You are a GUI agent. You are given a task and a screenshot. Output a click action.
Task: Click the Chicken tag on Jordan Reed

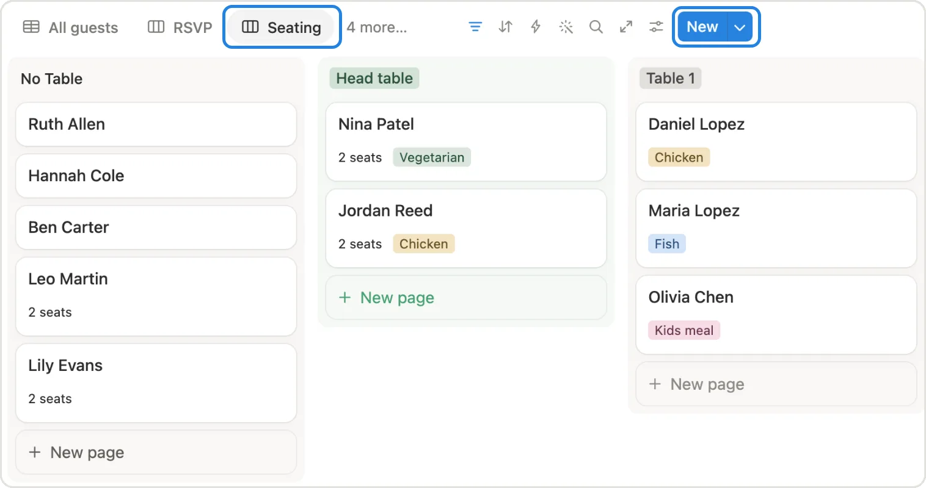pyautogui.click(x=424, y=244)
